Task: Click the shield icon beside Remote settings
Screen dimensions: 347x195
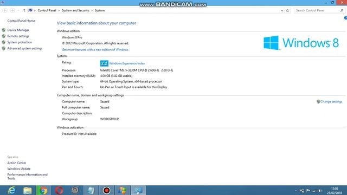Action: tap(4, 36)
